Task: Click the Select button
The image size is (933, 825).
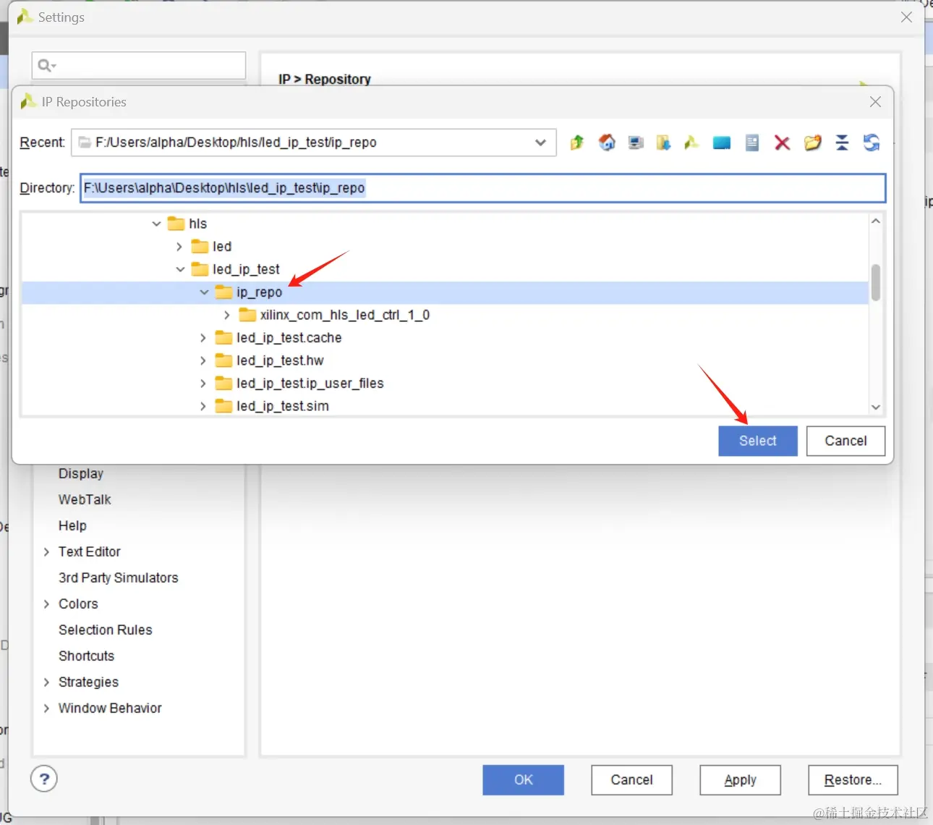Action: coord(758,441)
